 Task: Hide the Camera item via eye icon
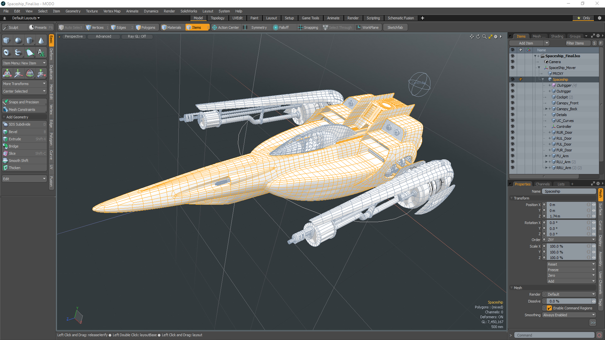[x=512, y=62]
